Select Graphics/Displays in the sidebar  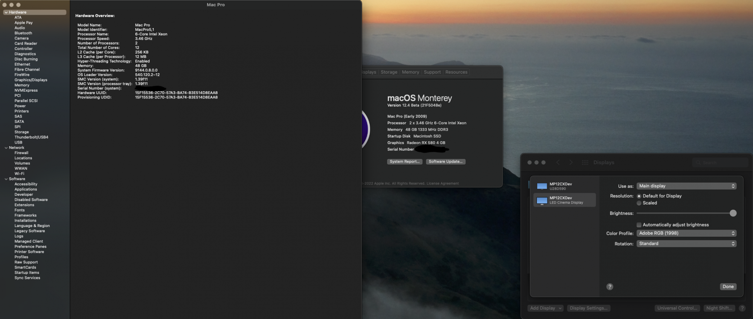[31, 80]
